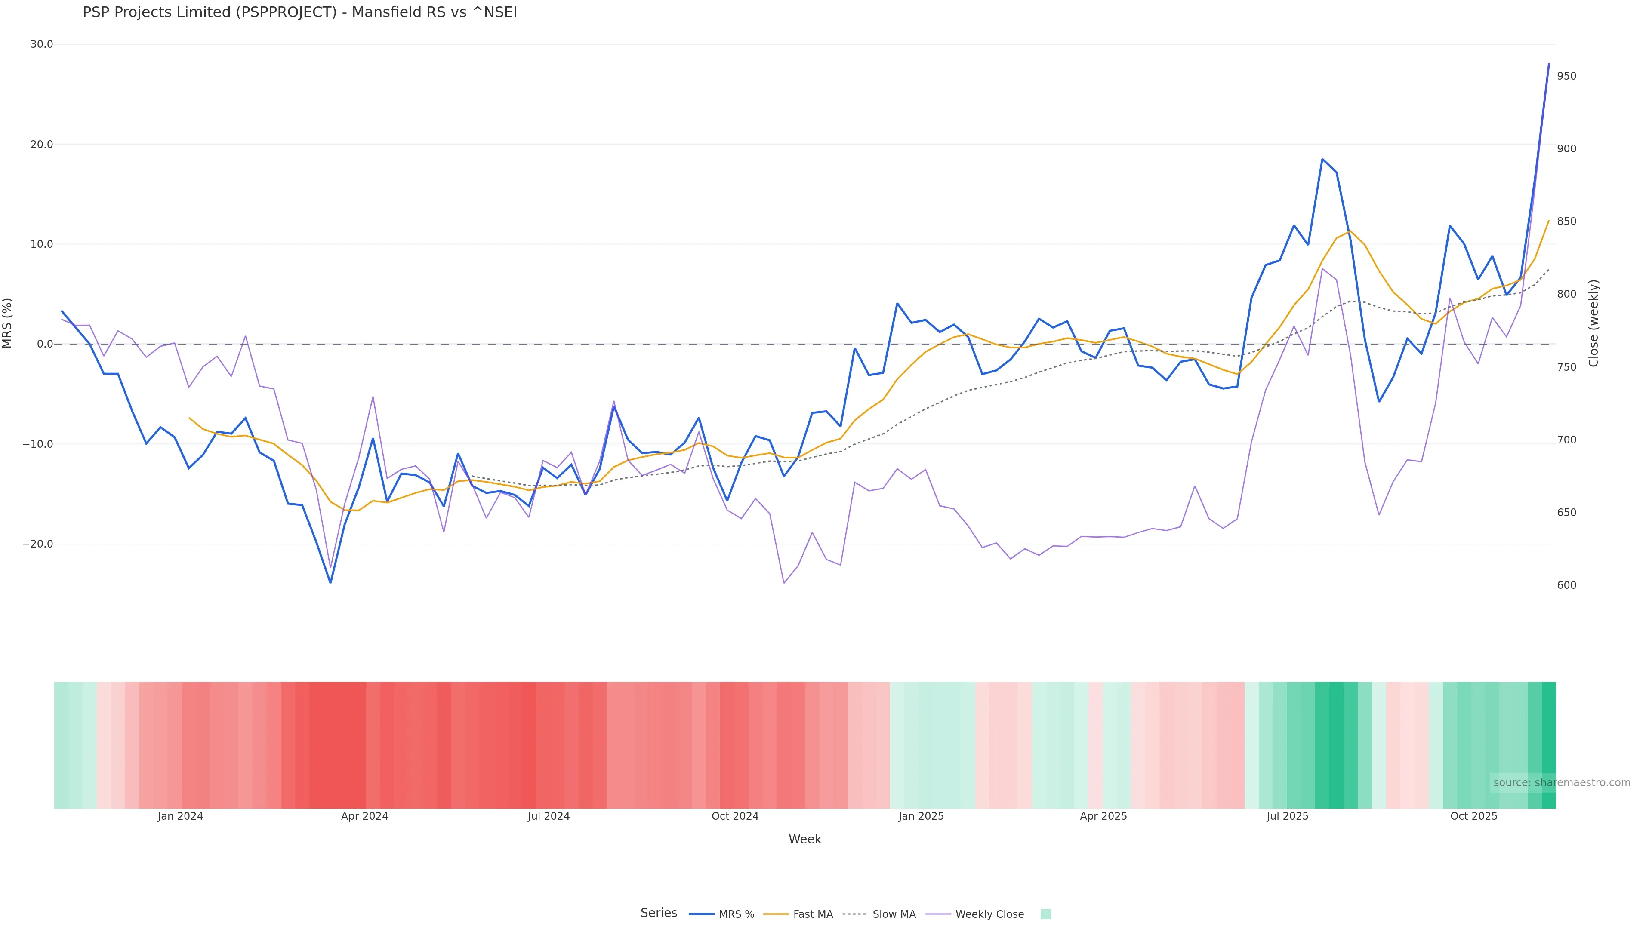1652x929 pixels.
Task: Click the 'Series' legend title
Action: pos(659,913)
